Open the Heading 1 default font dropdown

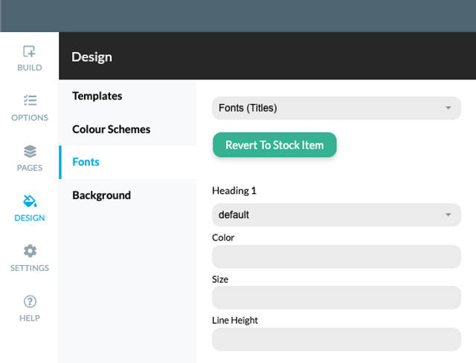point(336,215)
